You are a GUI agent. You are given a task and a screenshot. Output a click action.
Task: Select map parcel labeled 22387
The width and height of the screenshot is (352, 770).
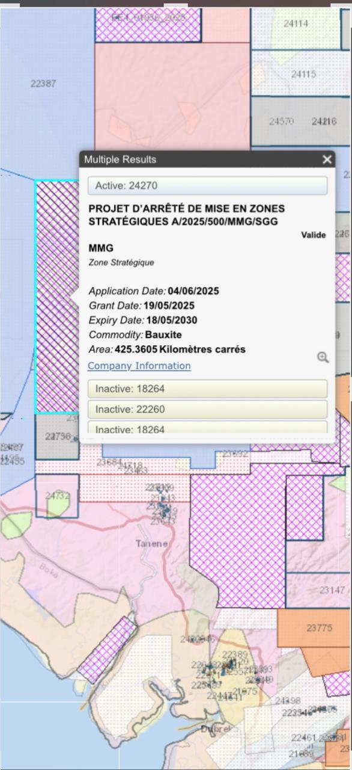coord(43,84)
